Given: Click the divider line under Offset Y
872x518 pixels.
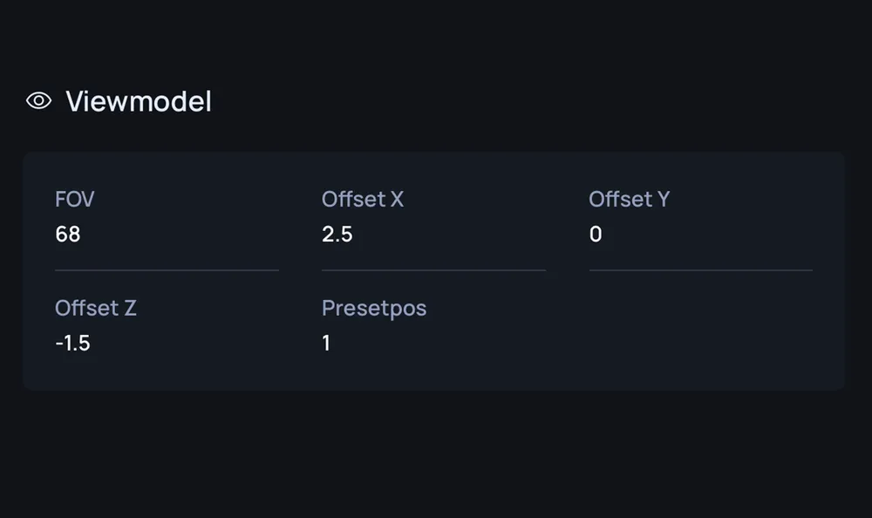Looking at the screenshot, I should pos(701,270).
